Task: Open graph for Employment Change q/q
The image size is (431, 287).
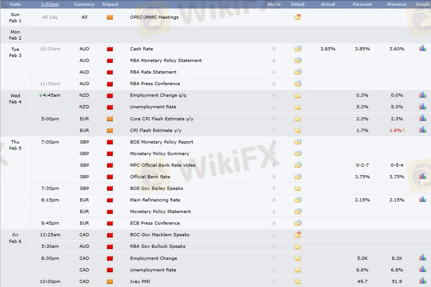Action: tap(423, 95)
